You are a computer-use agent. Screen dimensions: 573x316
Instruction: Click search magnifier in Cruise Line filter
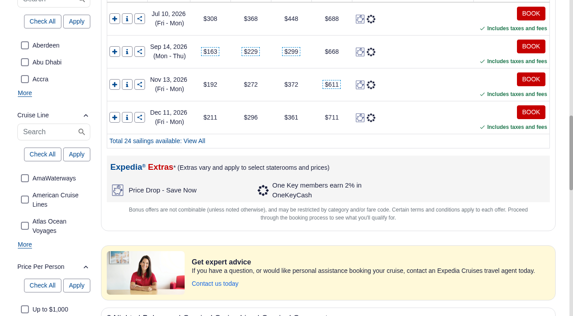click(82, 132)
